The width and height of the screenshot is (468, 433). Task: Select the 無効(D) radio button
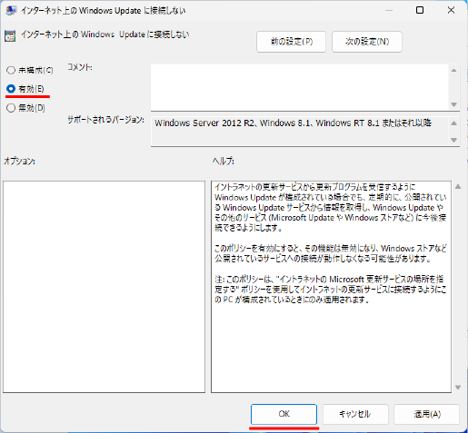pos(11,108)
